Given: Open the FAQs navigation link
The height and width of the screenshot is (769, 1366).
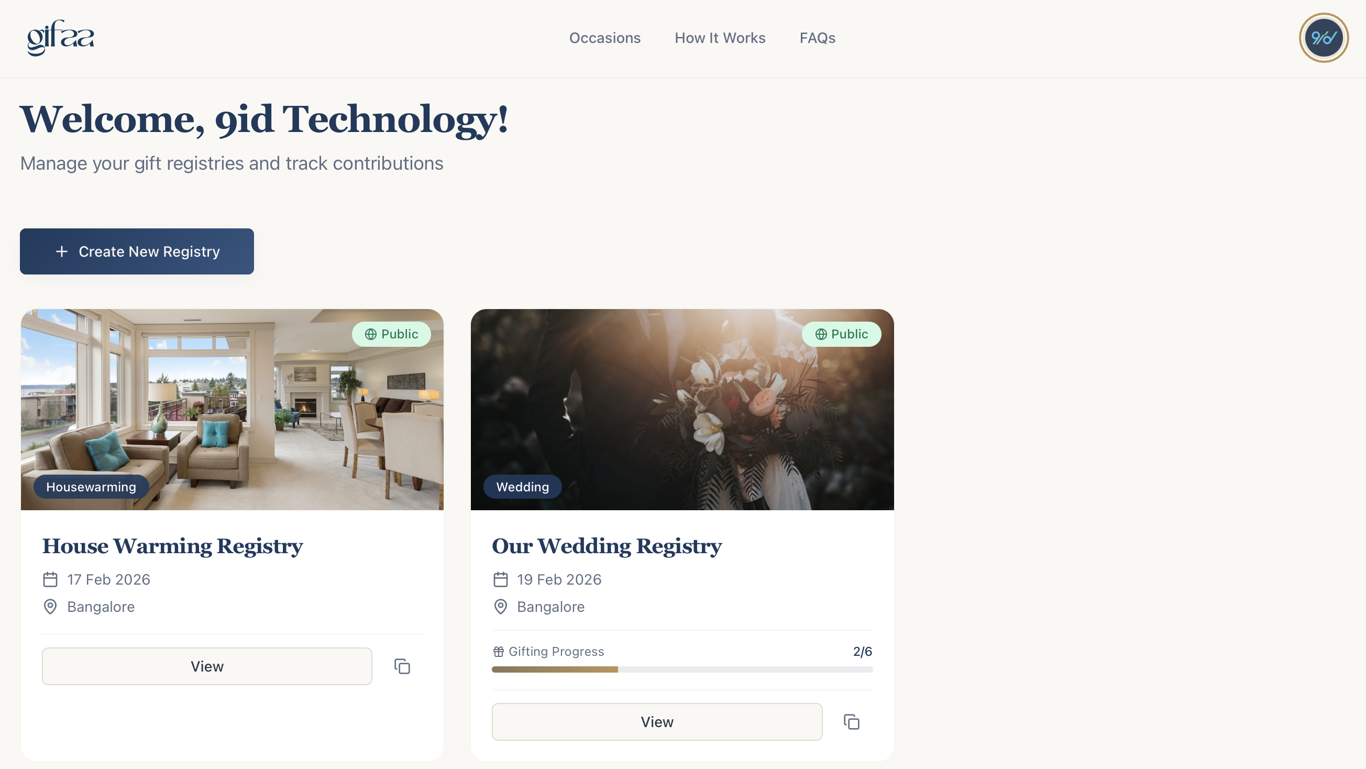Looking at the screenshot, I should (818, 38).
